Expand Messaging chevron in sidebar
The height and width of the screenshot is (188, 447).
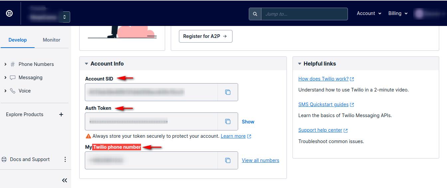[5, 78]
